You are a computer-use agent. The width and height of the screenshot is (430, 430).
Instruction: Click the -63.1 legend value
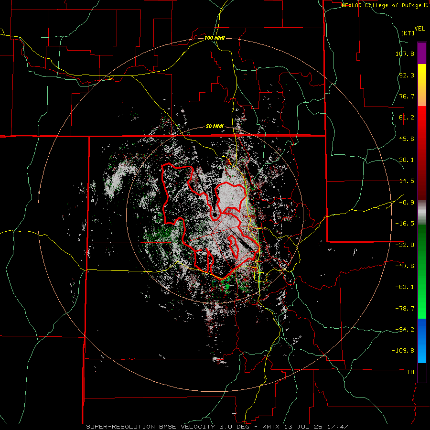tap(405, 287)
